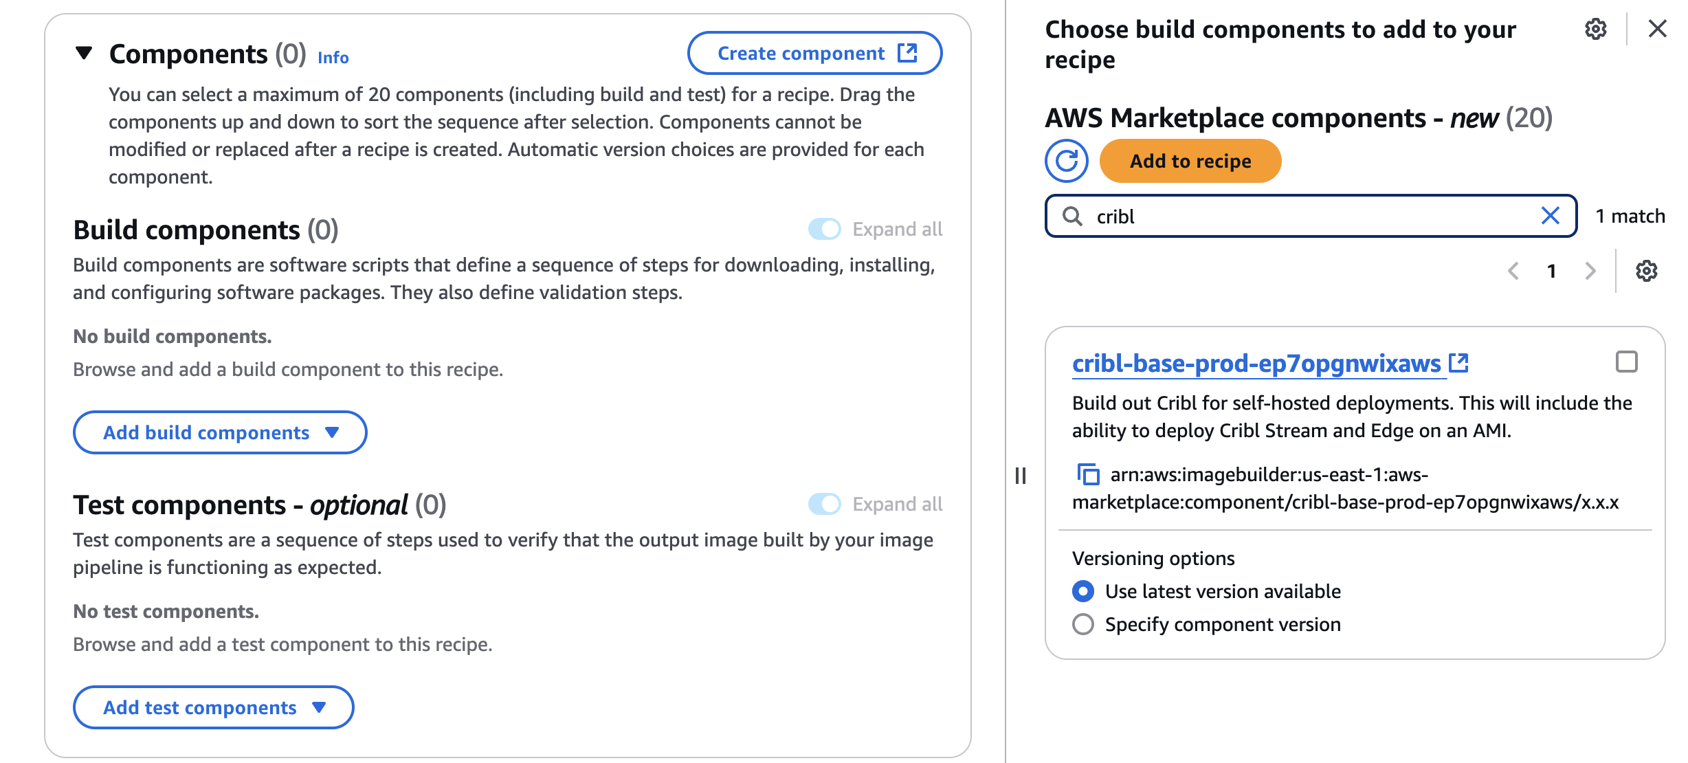Click the component search field

pyautogui.click(x=1306, y=216)
